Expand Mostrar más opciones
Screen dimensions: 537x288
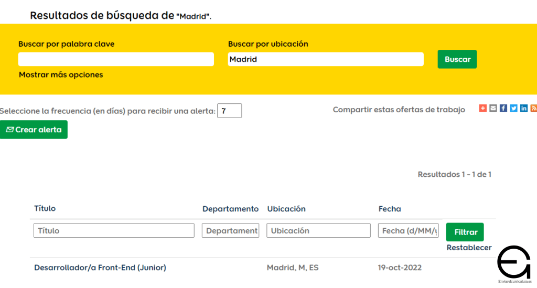click(x=61, y=74)
